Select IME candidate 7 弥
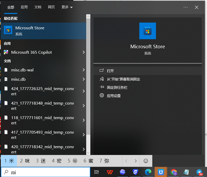Viewport: 207px width, 177px height. [x=104, y=161]
